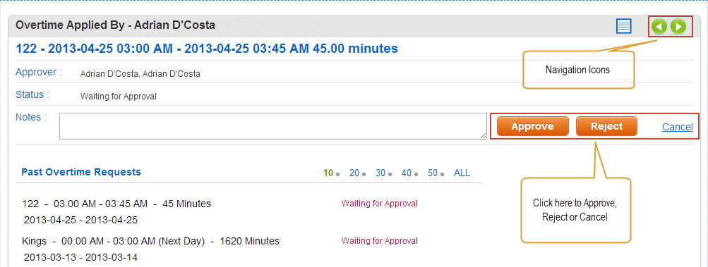
Task: Show 10 past requests per page
Action: click(x=328, y=173)
